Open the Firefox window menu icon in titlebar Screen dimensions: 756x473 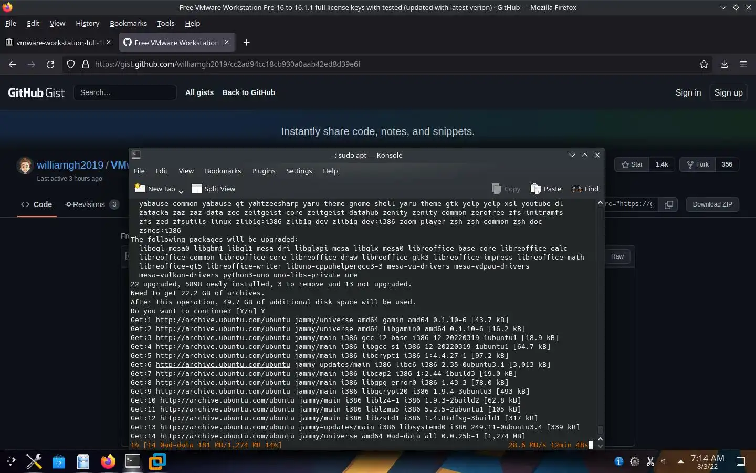coord(7,7)
